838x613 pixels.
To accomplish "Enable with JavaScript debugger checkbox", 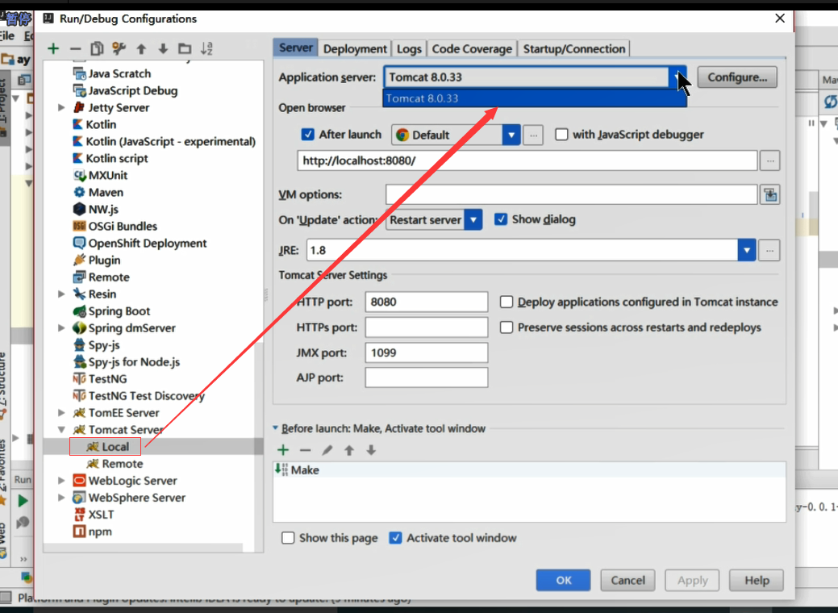I will tap(561, 134).
